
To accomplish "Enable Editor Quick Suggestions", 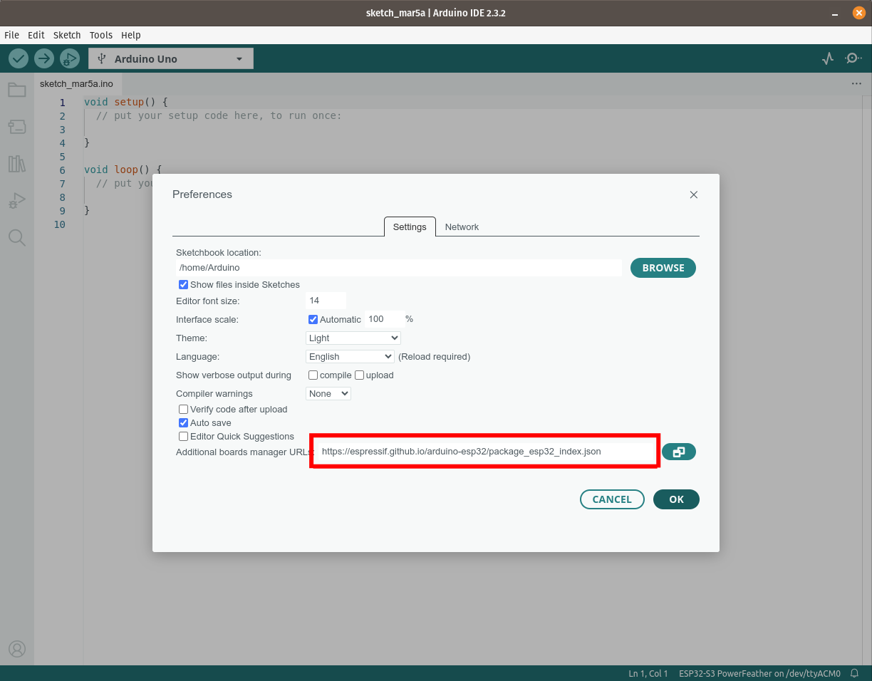I will [183, 436].
